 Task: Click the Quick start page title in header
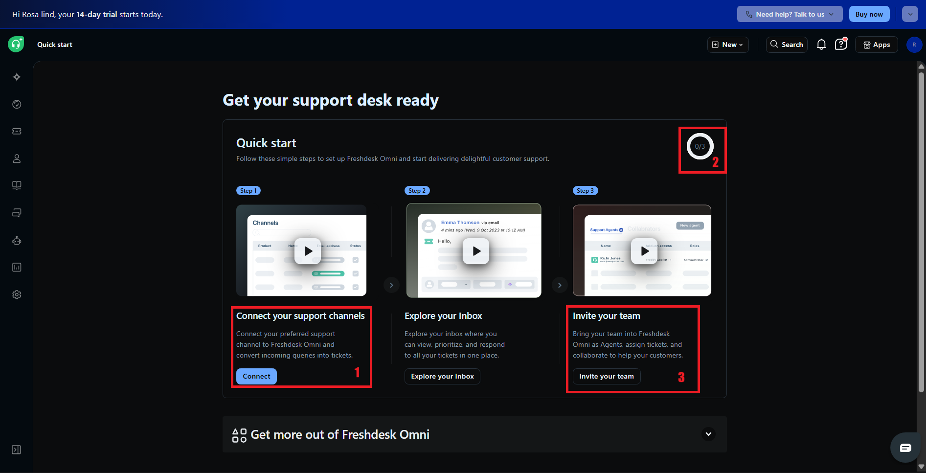tap(55, 45)
